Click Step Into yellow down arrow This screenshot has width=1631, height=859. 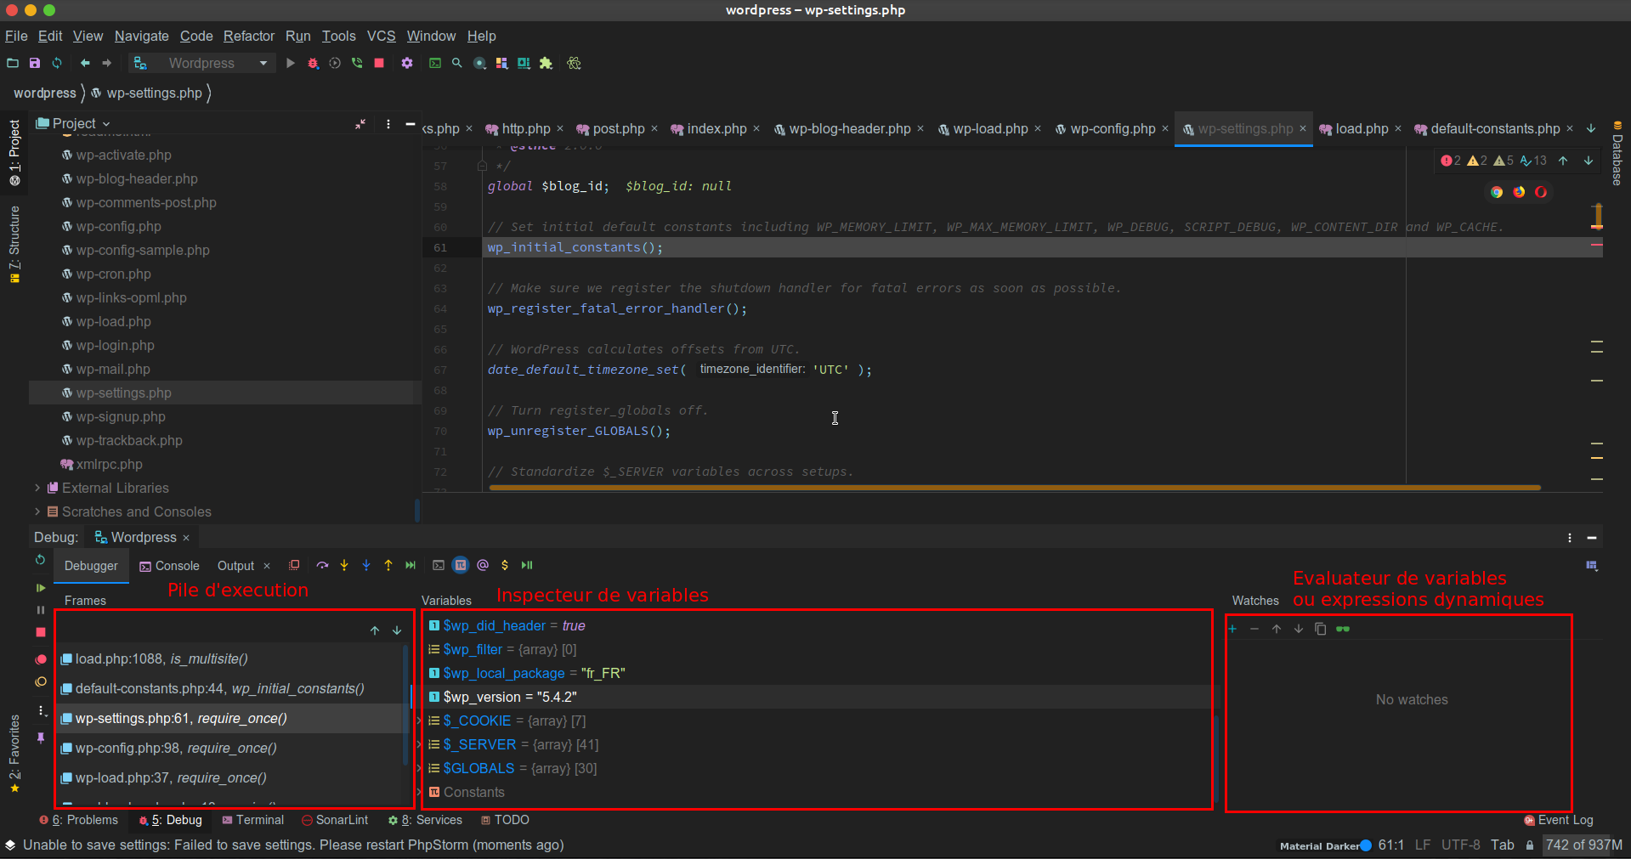tap(344, 565)
